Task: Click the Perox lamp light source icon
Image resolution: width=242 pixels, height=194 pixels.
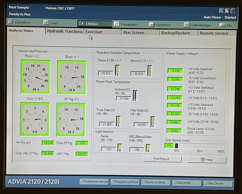Action: pyautogui.click(x=120, y=148)
